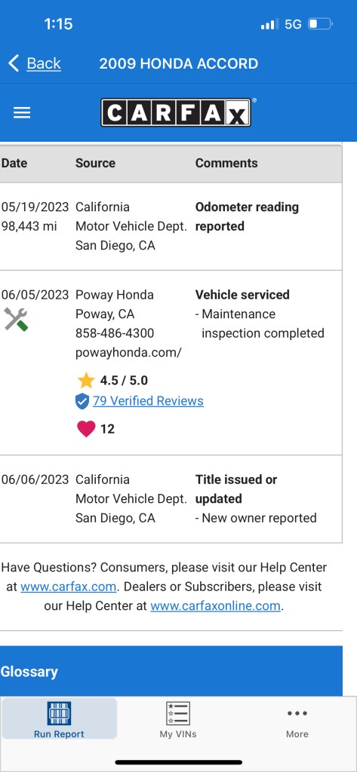Open the hamburger menu icon
The height and width of the screenshot is (772, 357).
[x=22, y=113]
